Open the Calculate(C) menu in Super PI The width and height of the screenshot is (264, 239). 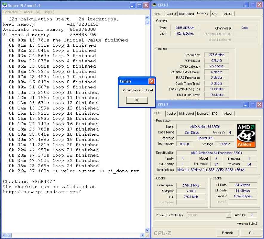click(12, 12)
